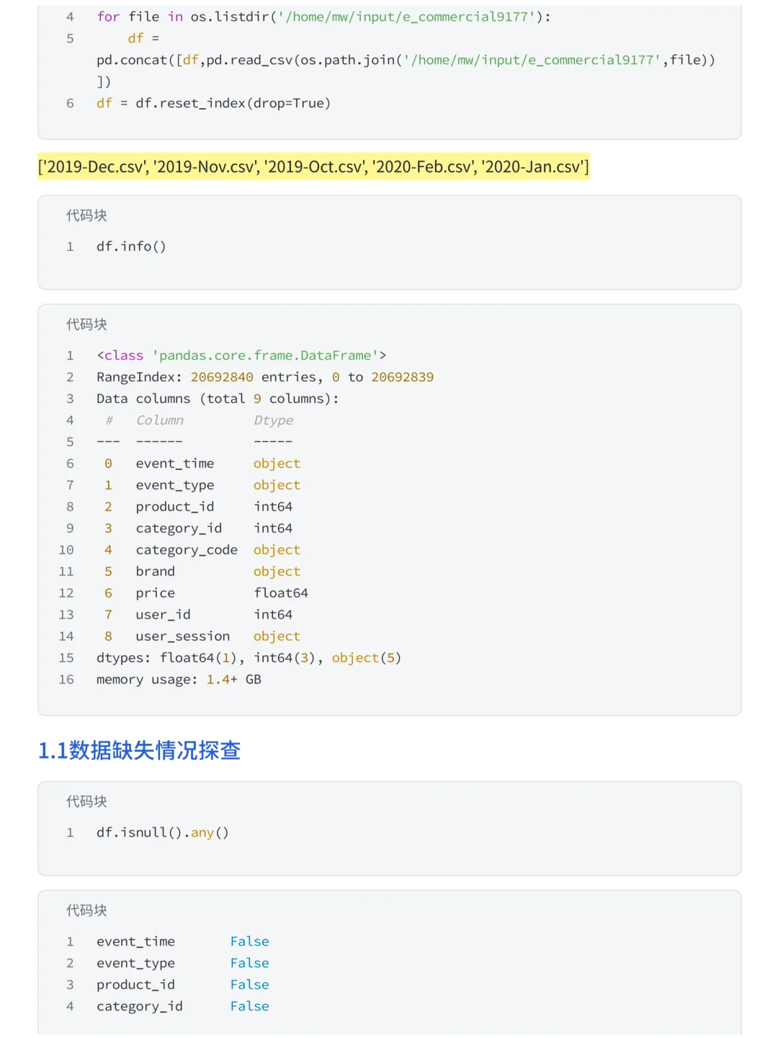The image size is (778, 1038).
Task: Click the category_code object row
Action: [202, 550]
